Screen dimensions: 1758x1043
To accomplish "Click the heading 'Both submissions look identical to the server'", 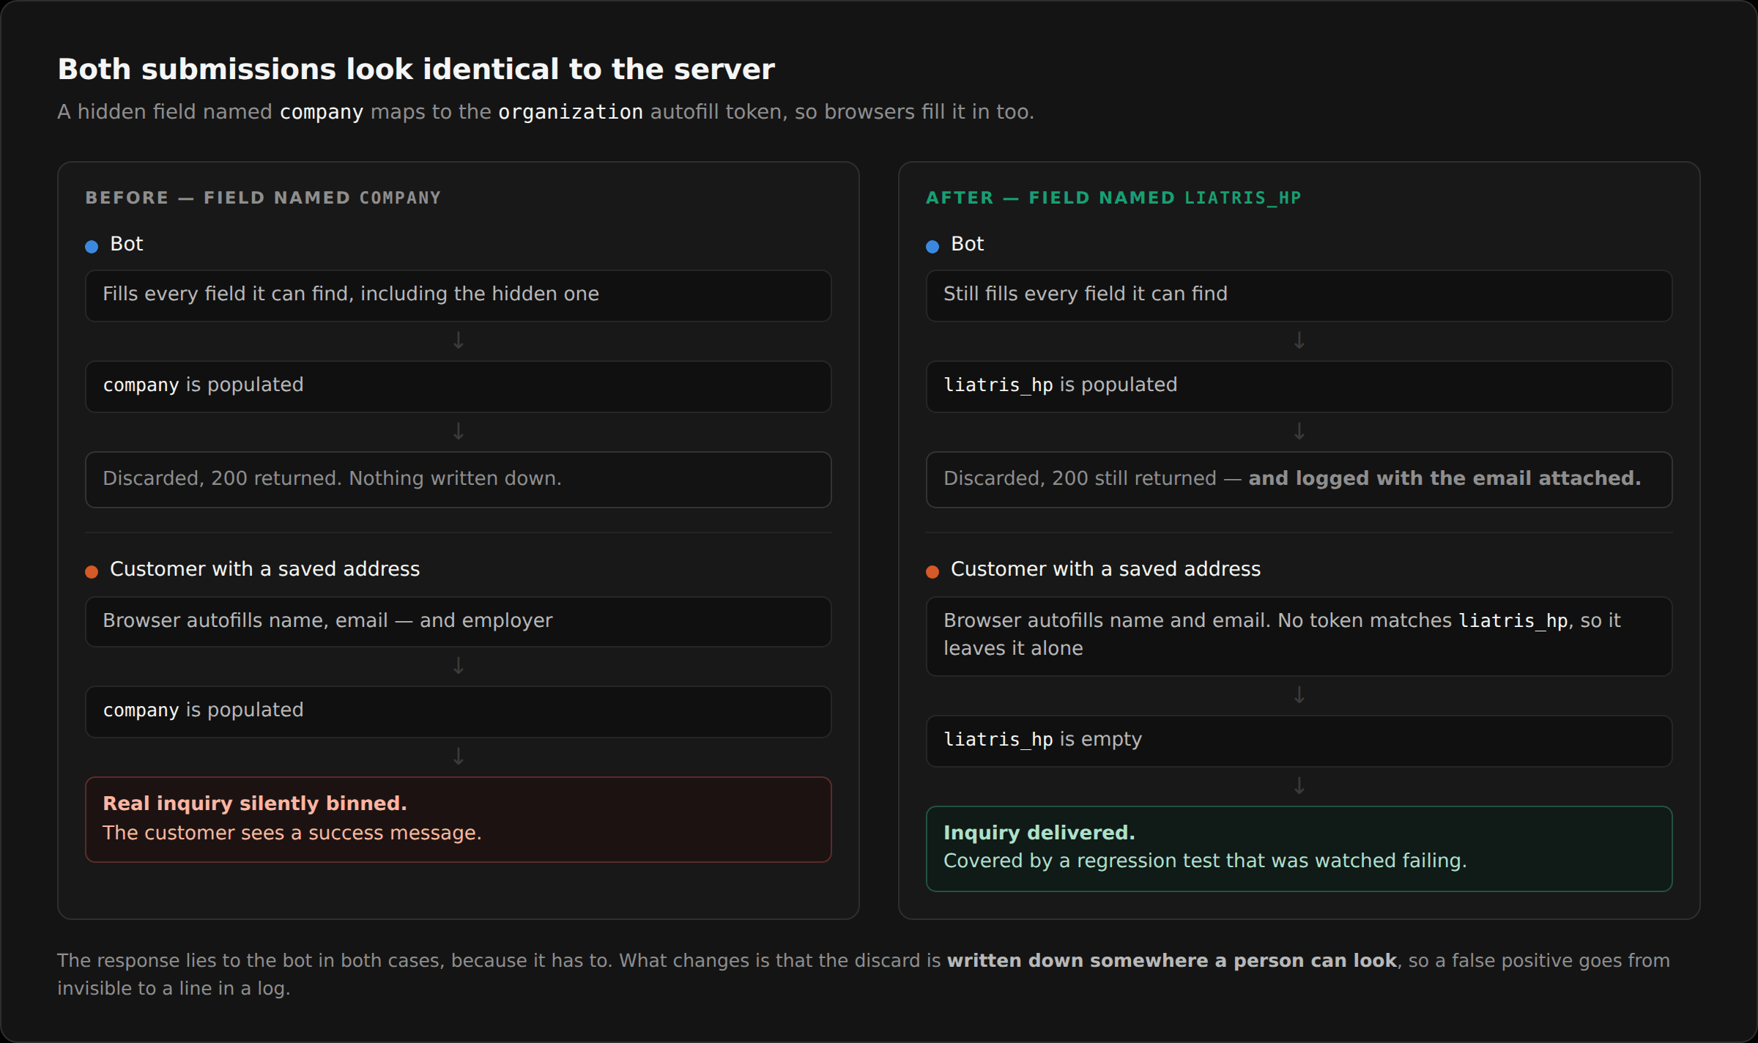I will (415, 70).
